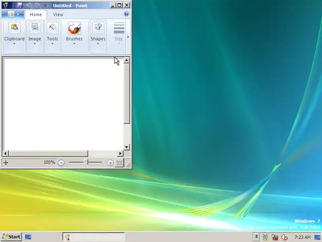Click the Redo arrow in the quick access toolbar
The image size is (322, 242).
pos(37,5)
